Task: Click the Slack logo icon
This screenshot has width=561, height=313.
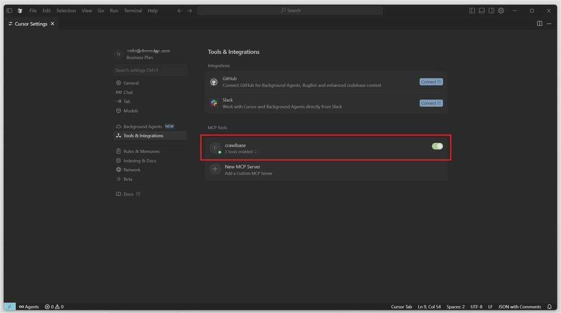Action: (x=214, y=103)
